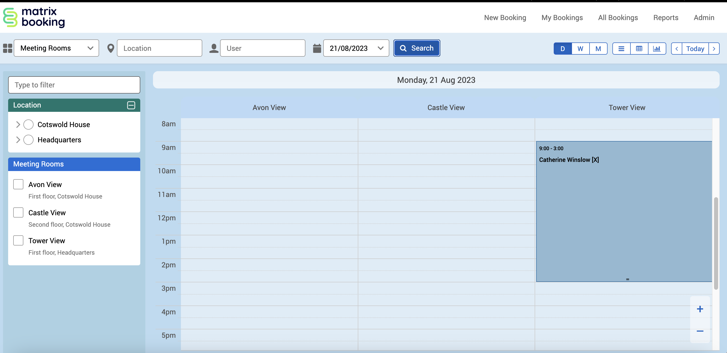Click the grid category icon beside Meeting Rooms
The image size is (727, 353).
8,48
